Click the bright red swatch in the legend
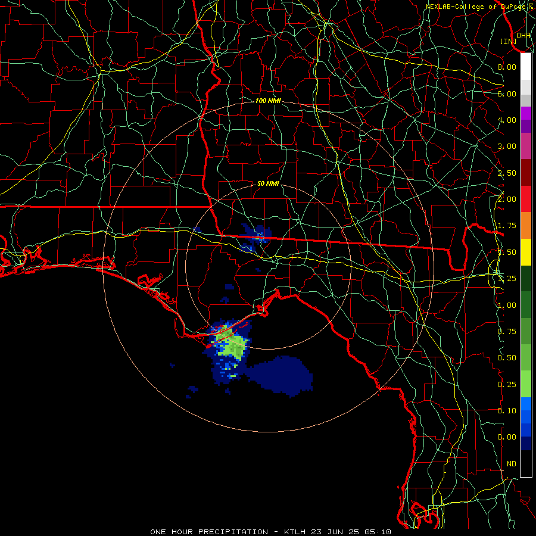Screen dimensions: 536x536 [x=526, y=199]
